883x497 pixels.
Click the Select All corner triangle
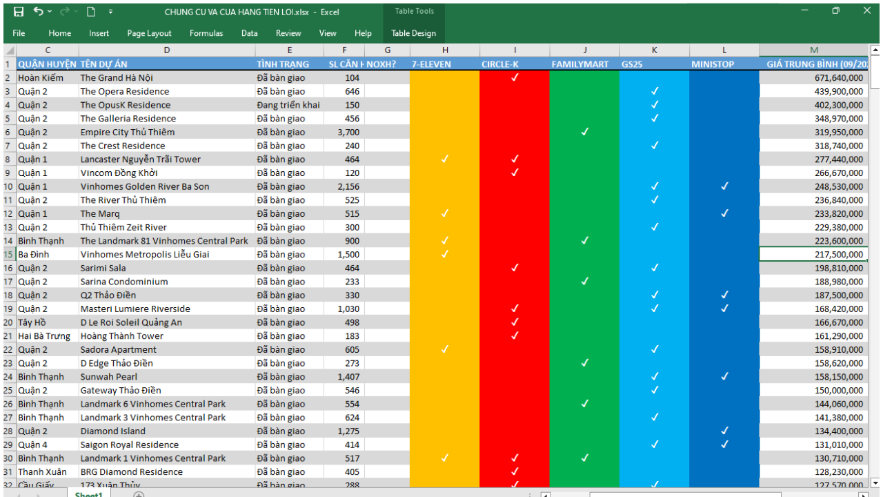[x=10, y=50]
